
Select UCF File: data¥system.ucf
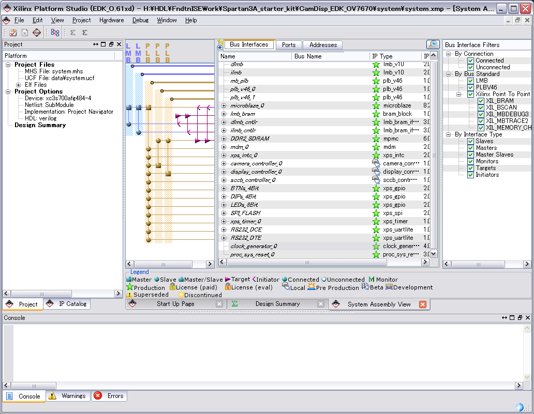pos(60,78)
